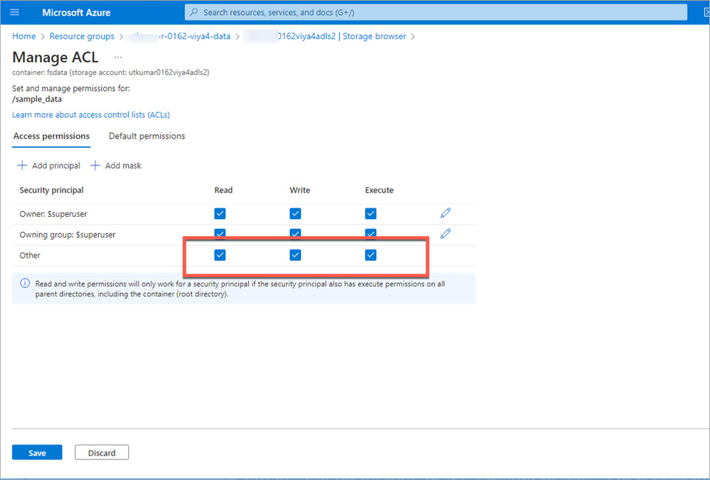Select the Owning group: $superuser label

coord(68,235)
